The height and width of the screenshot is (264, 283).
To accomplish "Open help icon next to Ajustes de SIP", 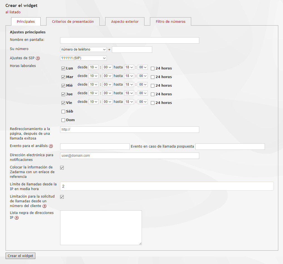I will [x=38, y=58].
